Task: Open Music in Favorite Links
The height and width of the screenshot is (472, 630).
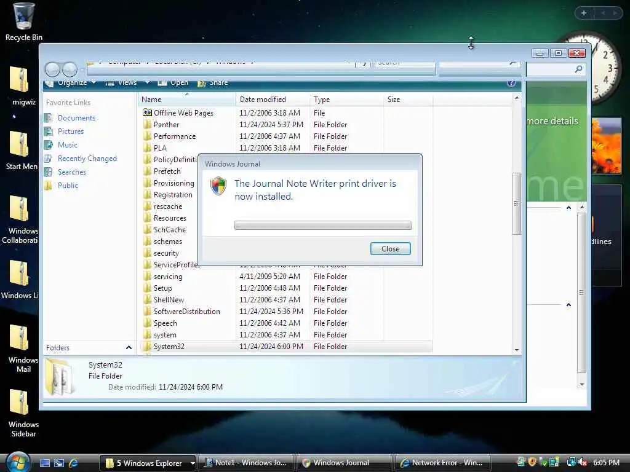Action: point(68,145)
